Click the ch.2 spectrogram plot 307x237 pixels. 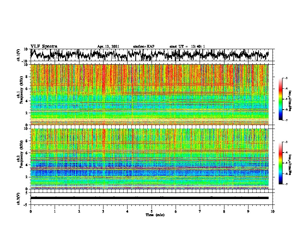(150, 159)
